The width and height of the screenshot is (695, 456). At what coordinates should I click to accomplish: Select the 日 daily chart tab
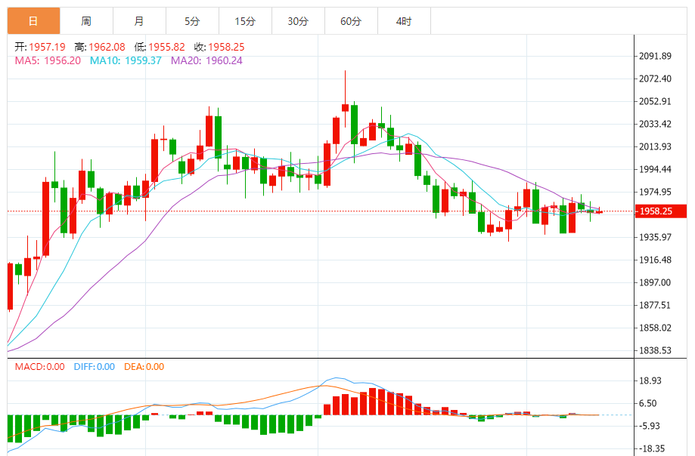click(x=34, y=21)
